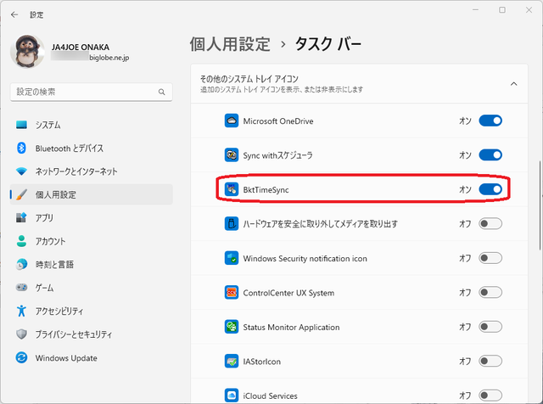Click the Status Monitor Application label
Screen dimensions: 543x404
click(291, 327)
